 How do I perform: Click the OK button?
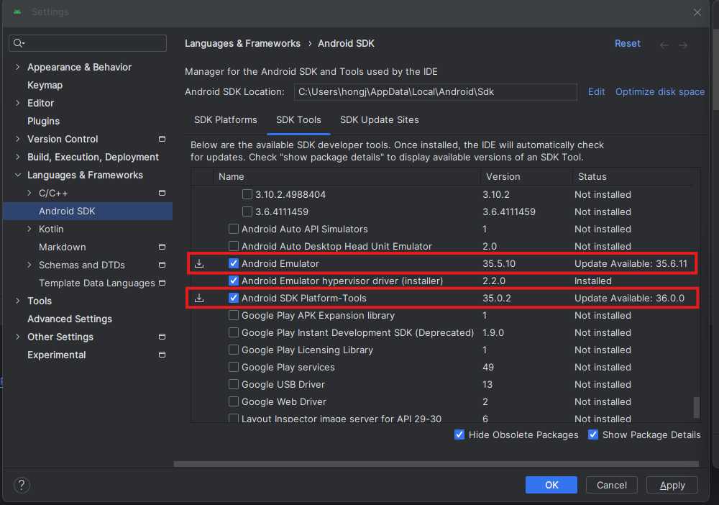[x=551, y=485]
